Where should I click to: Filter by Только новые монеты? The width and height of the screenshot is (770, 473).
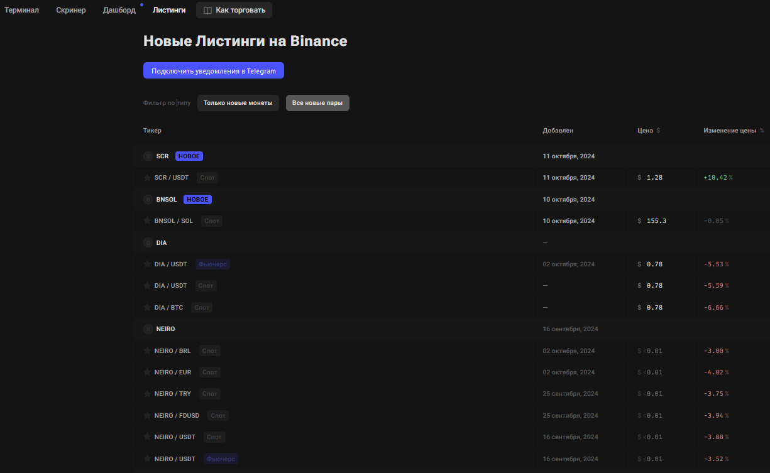click(x=238, y=103)
